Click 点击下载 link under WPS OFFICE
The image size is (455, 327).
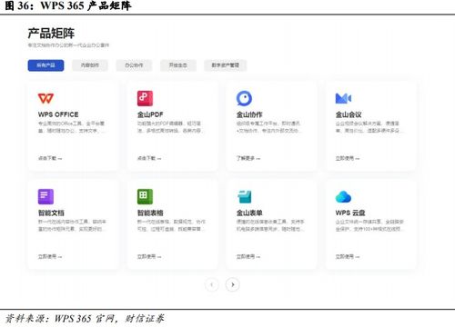click(50, 158)
